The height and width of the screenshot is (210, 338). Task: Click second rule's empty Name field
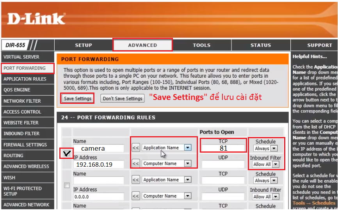click(x=98, y=180)
